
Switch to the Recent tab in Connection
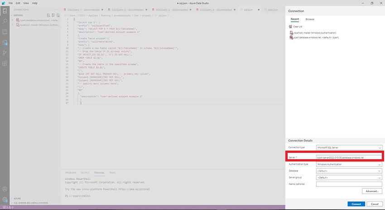pos(295,19)
